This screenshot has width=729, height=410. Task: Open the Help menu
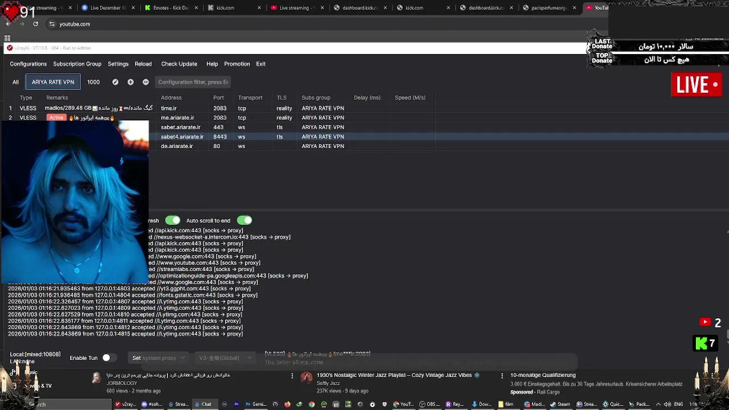click(212, 64)
